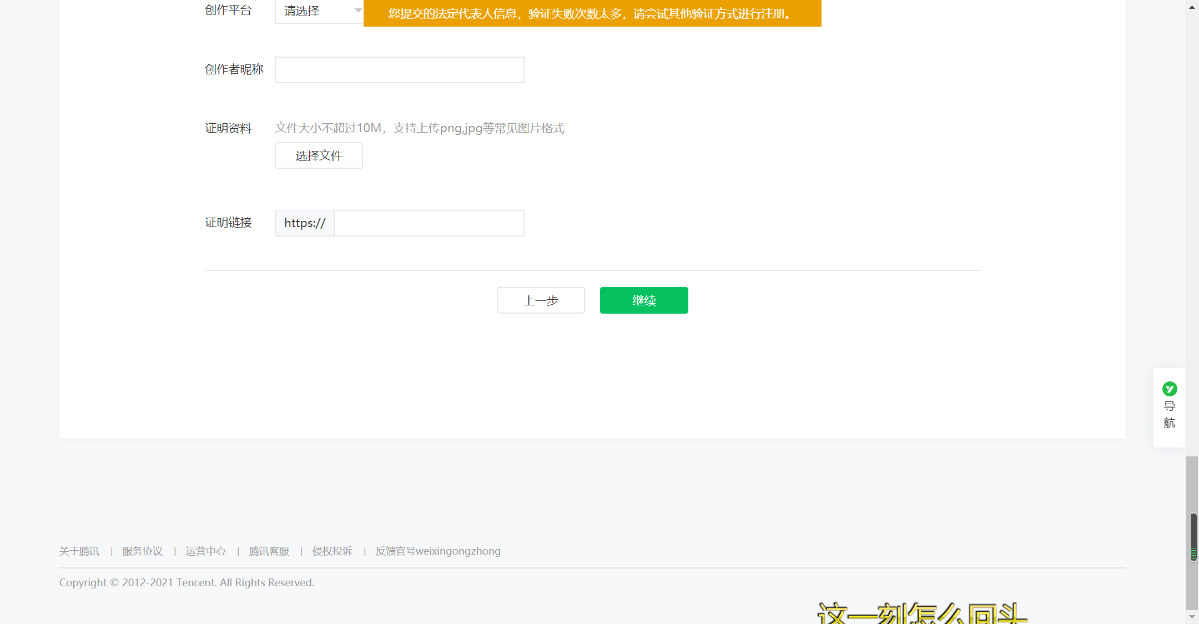Click the orange verification failure notification banner
The width and height of the screenshot is (1199, 624).
click(592, 13)
